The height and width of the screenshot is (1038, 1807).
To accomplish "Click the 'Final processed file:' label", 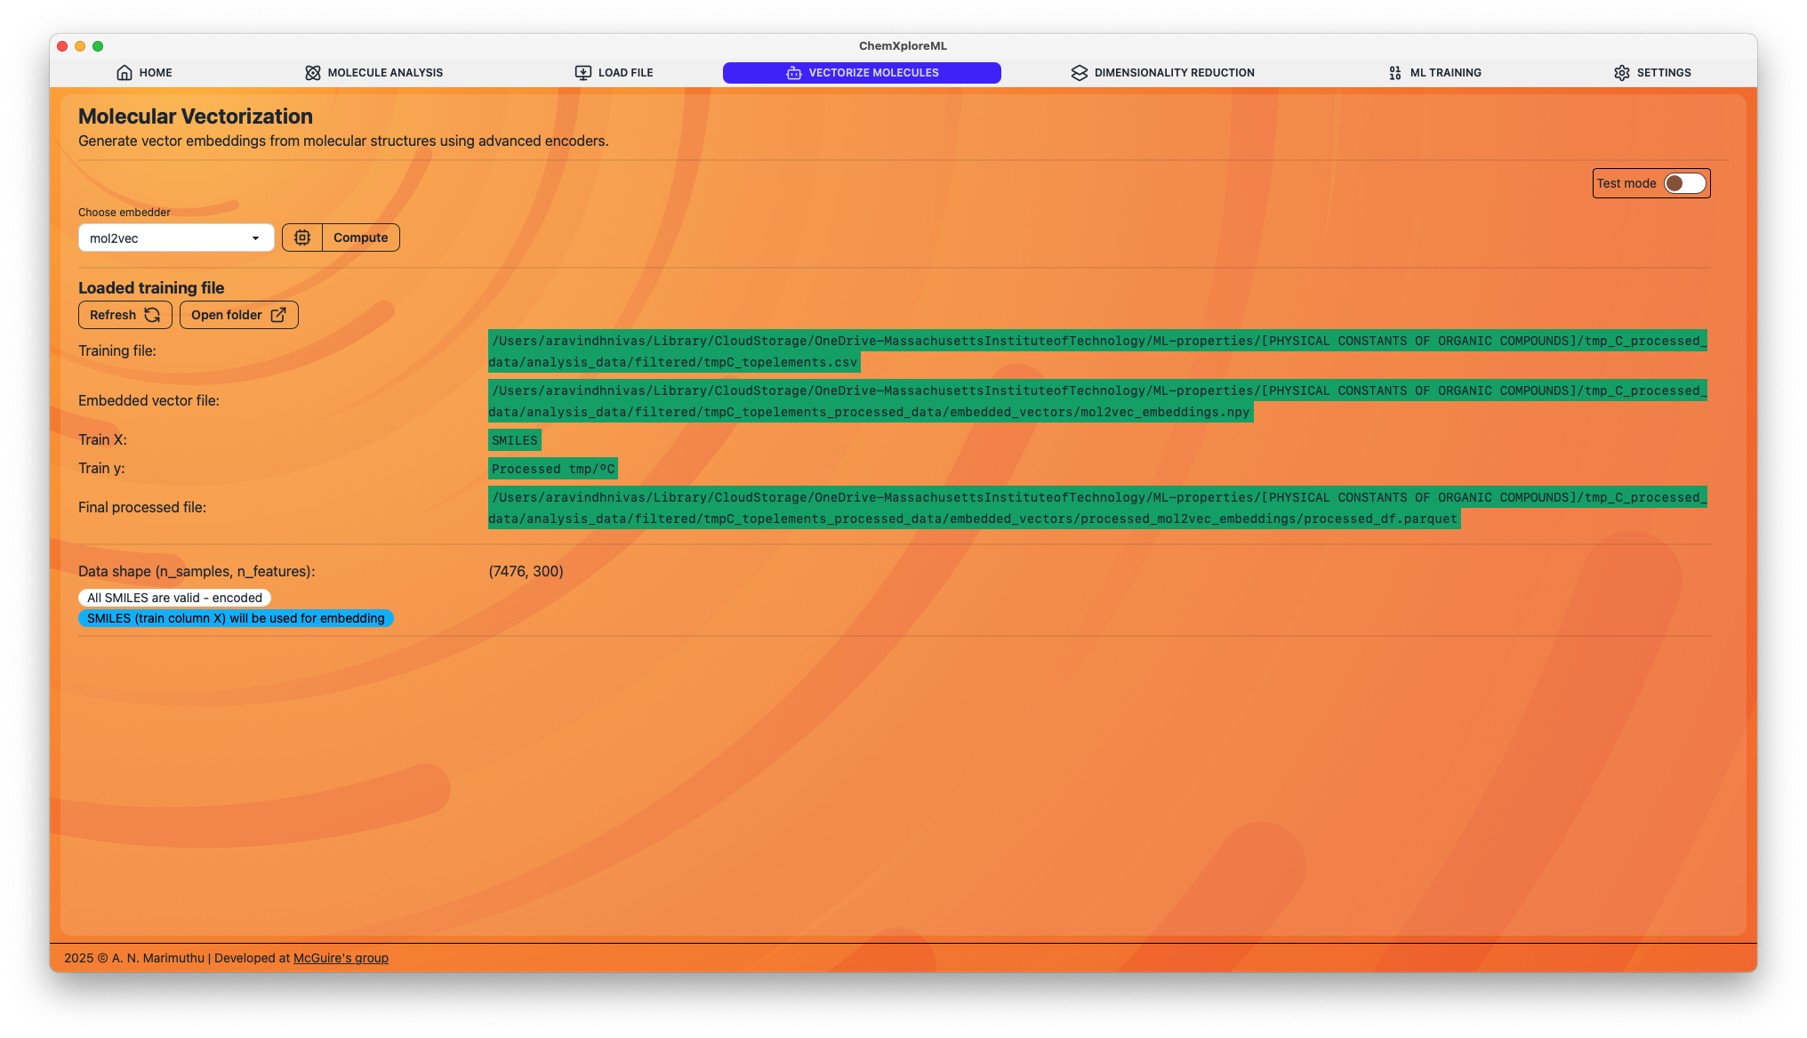I will tap(142, 508).
